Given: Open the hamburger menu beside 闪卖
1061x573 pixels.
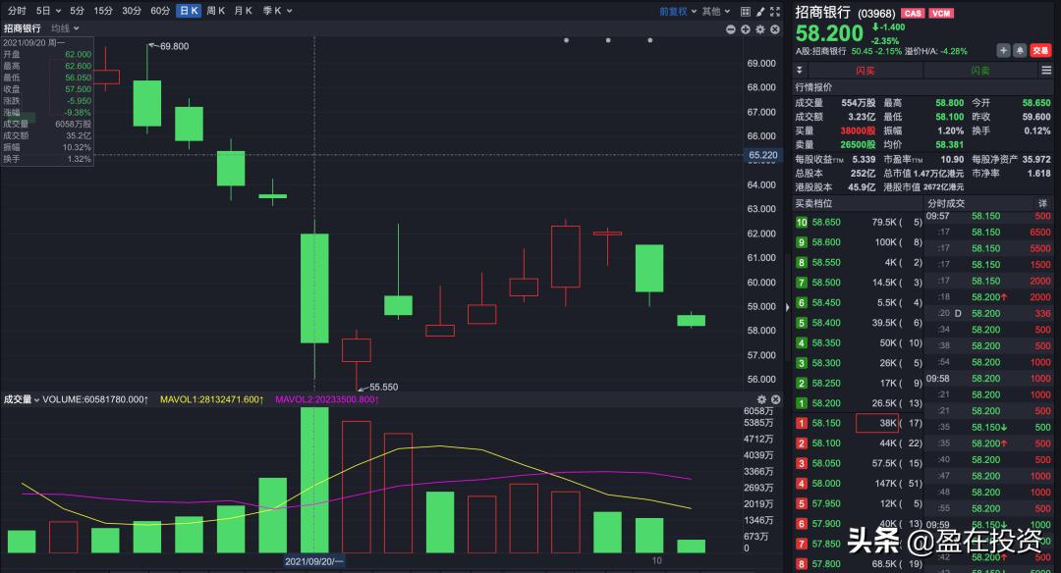Looking at the screenshot, I should pyautogui.click(x=1046, y=71).
